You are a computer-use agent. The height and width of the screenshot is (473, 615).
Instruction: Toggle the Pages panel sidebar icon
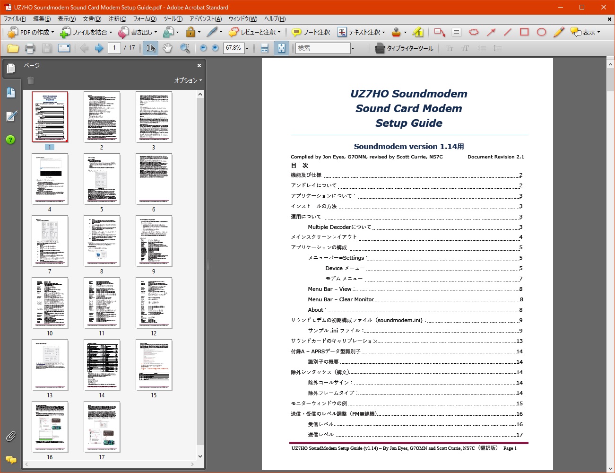(10, 69)
